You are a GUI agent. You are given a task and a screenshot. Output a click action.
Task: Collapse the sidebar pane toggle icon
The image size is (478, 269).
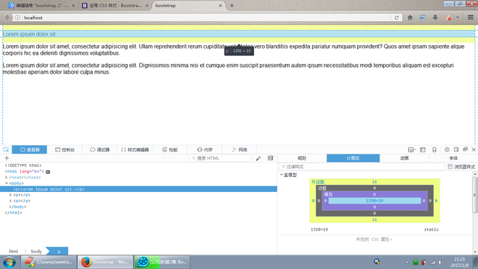tap(270, 158)
